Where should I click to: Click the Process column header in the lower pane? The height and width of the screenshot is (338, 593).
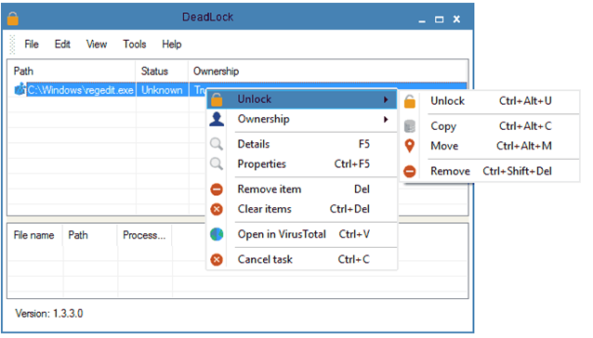pos(144,235)
